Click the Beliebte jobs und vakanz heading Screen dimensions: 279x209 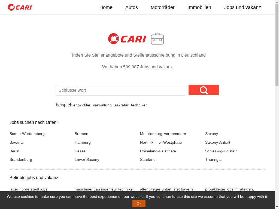[x=34, y=177]
